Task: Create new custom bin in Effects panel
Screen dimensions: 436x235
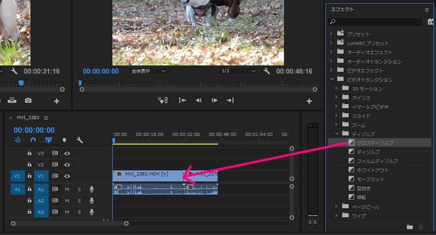Action: tap(409, 227)
